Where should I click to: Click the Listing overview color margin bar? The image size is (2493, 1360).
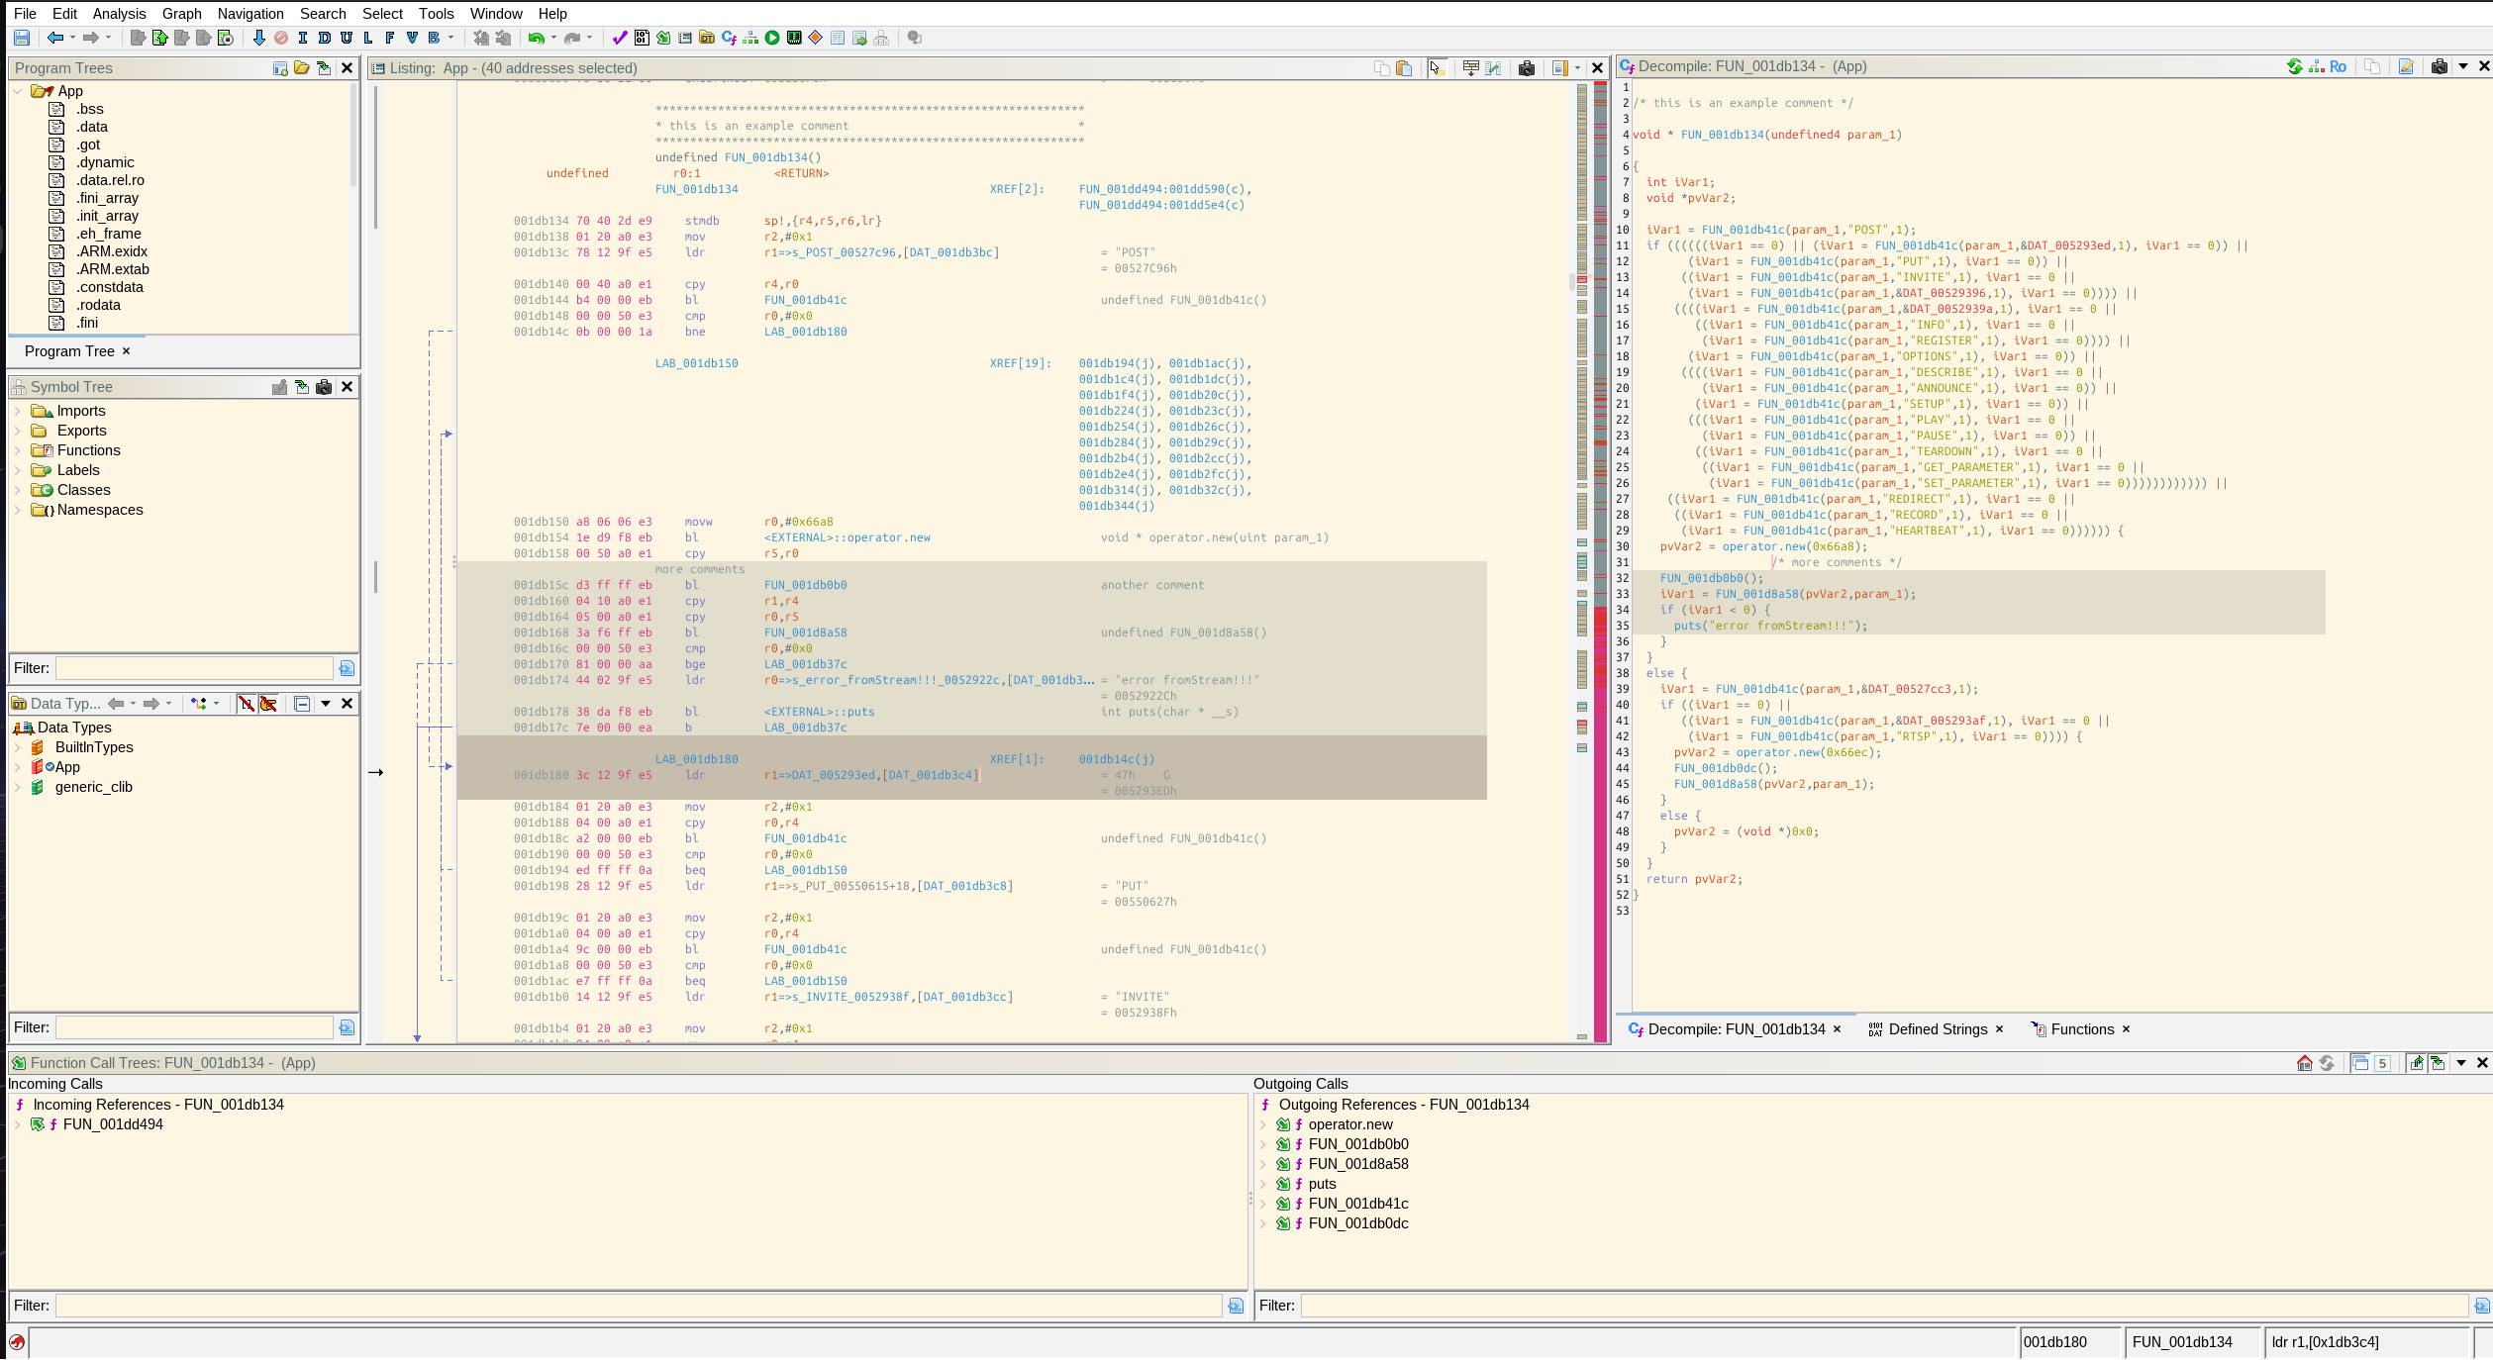[1600, 560]
